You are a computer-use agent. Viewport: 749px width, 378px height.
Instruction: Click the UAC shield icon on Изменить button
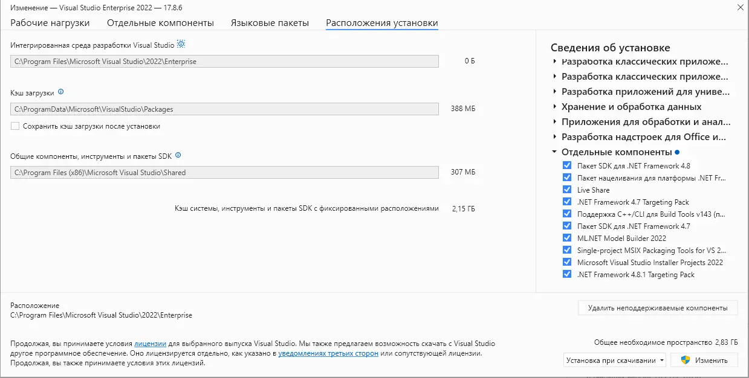point(686,359)
